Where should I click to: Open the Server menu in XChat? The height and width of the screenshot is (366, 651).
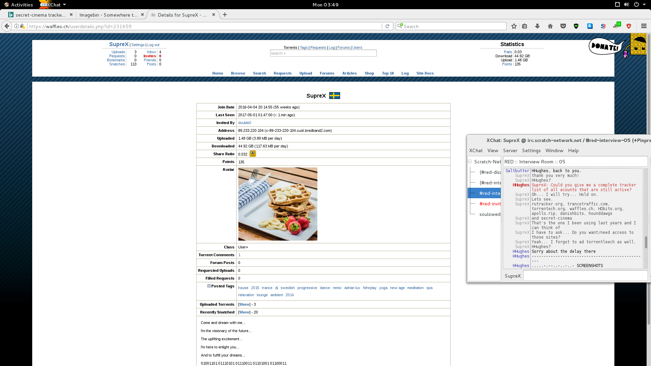(x=510, y=150)
